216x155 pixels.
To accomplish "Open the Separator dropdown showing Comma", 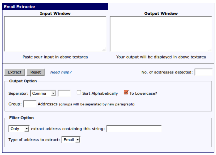I will 43,93.
